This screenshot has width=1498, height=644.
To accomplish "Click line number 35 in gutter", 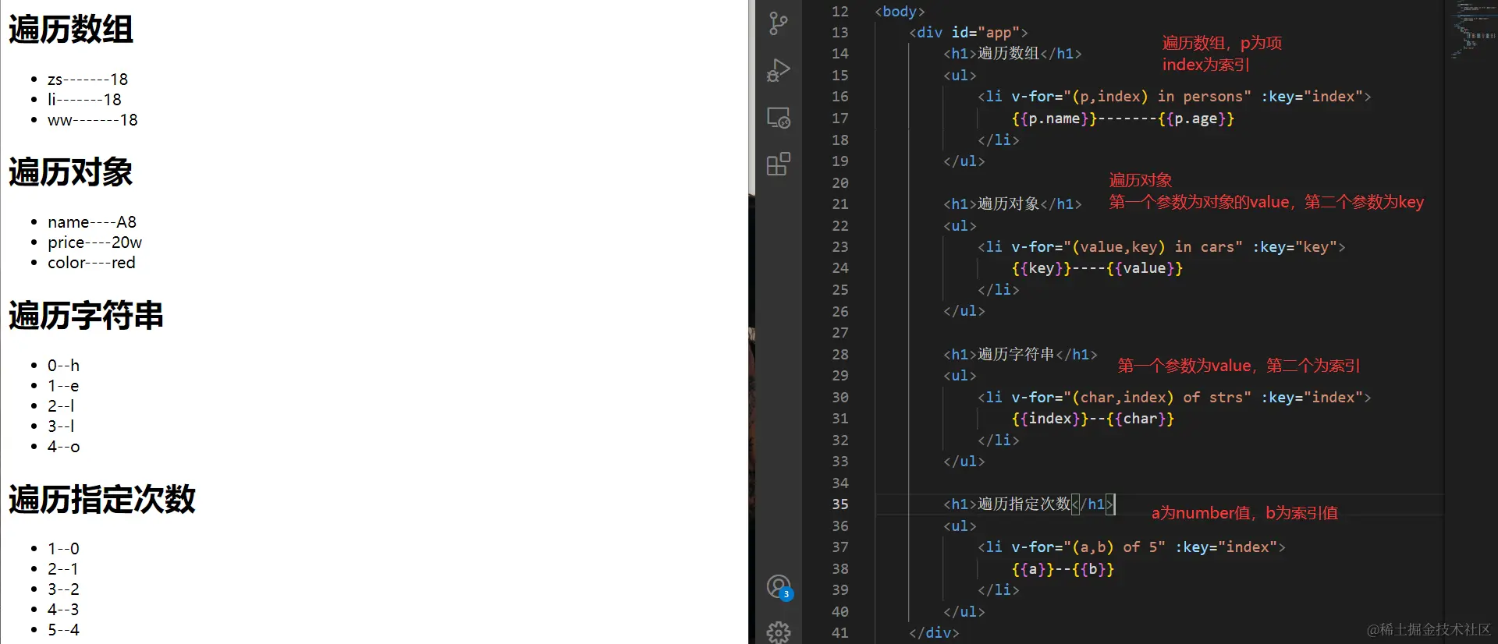I will [840, 504].
